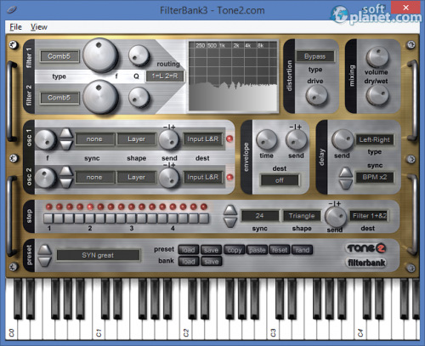Open filter 2 type selector showing Comb5
425x346 pixels.
tap(59, 98)
